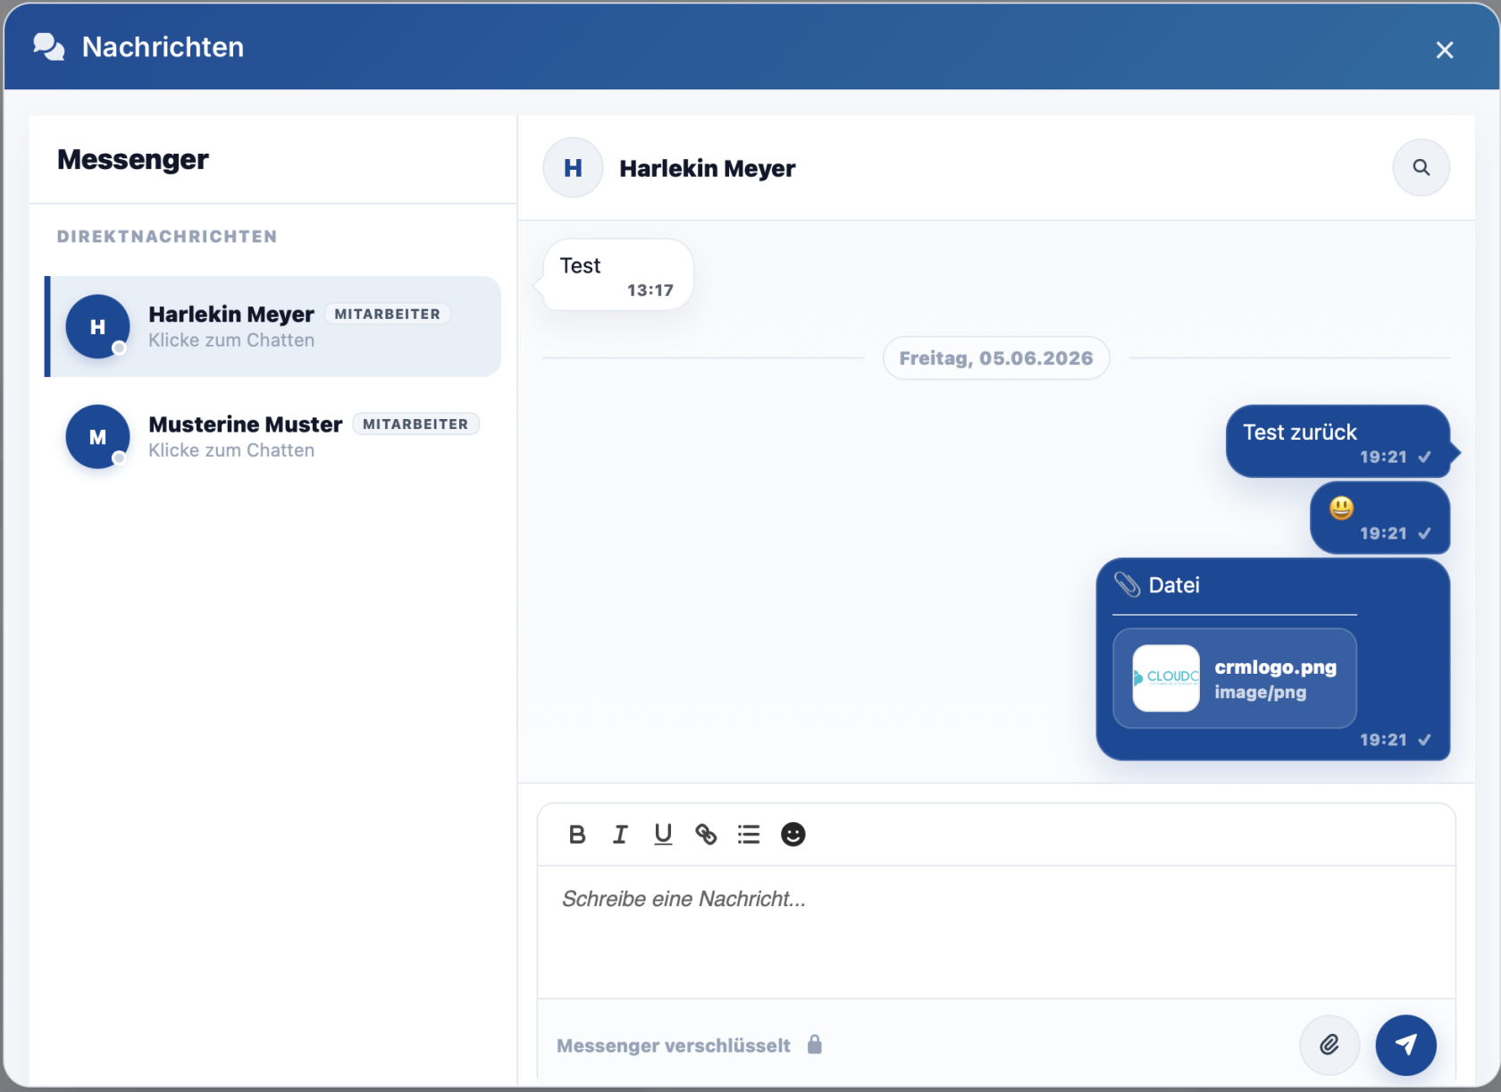1501x1092 pixels.
Task: Toggle italic formatting in message editor
Action: coord(620,835)
